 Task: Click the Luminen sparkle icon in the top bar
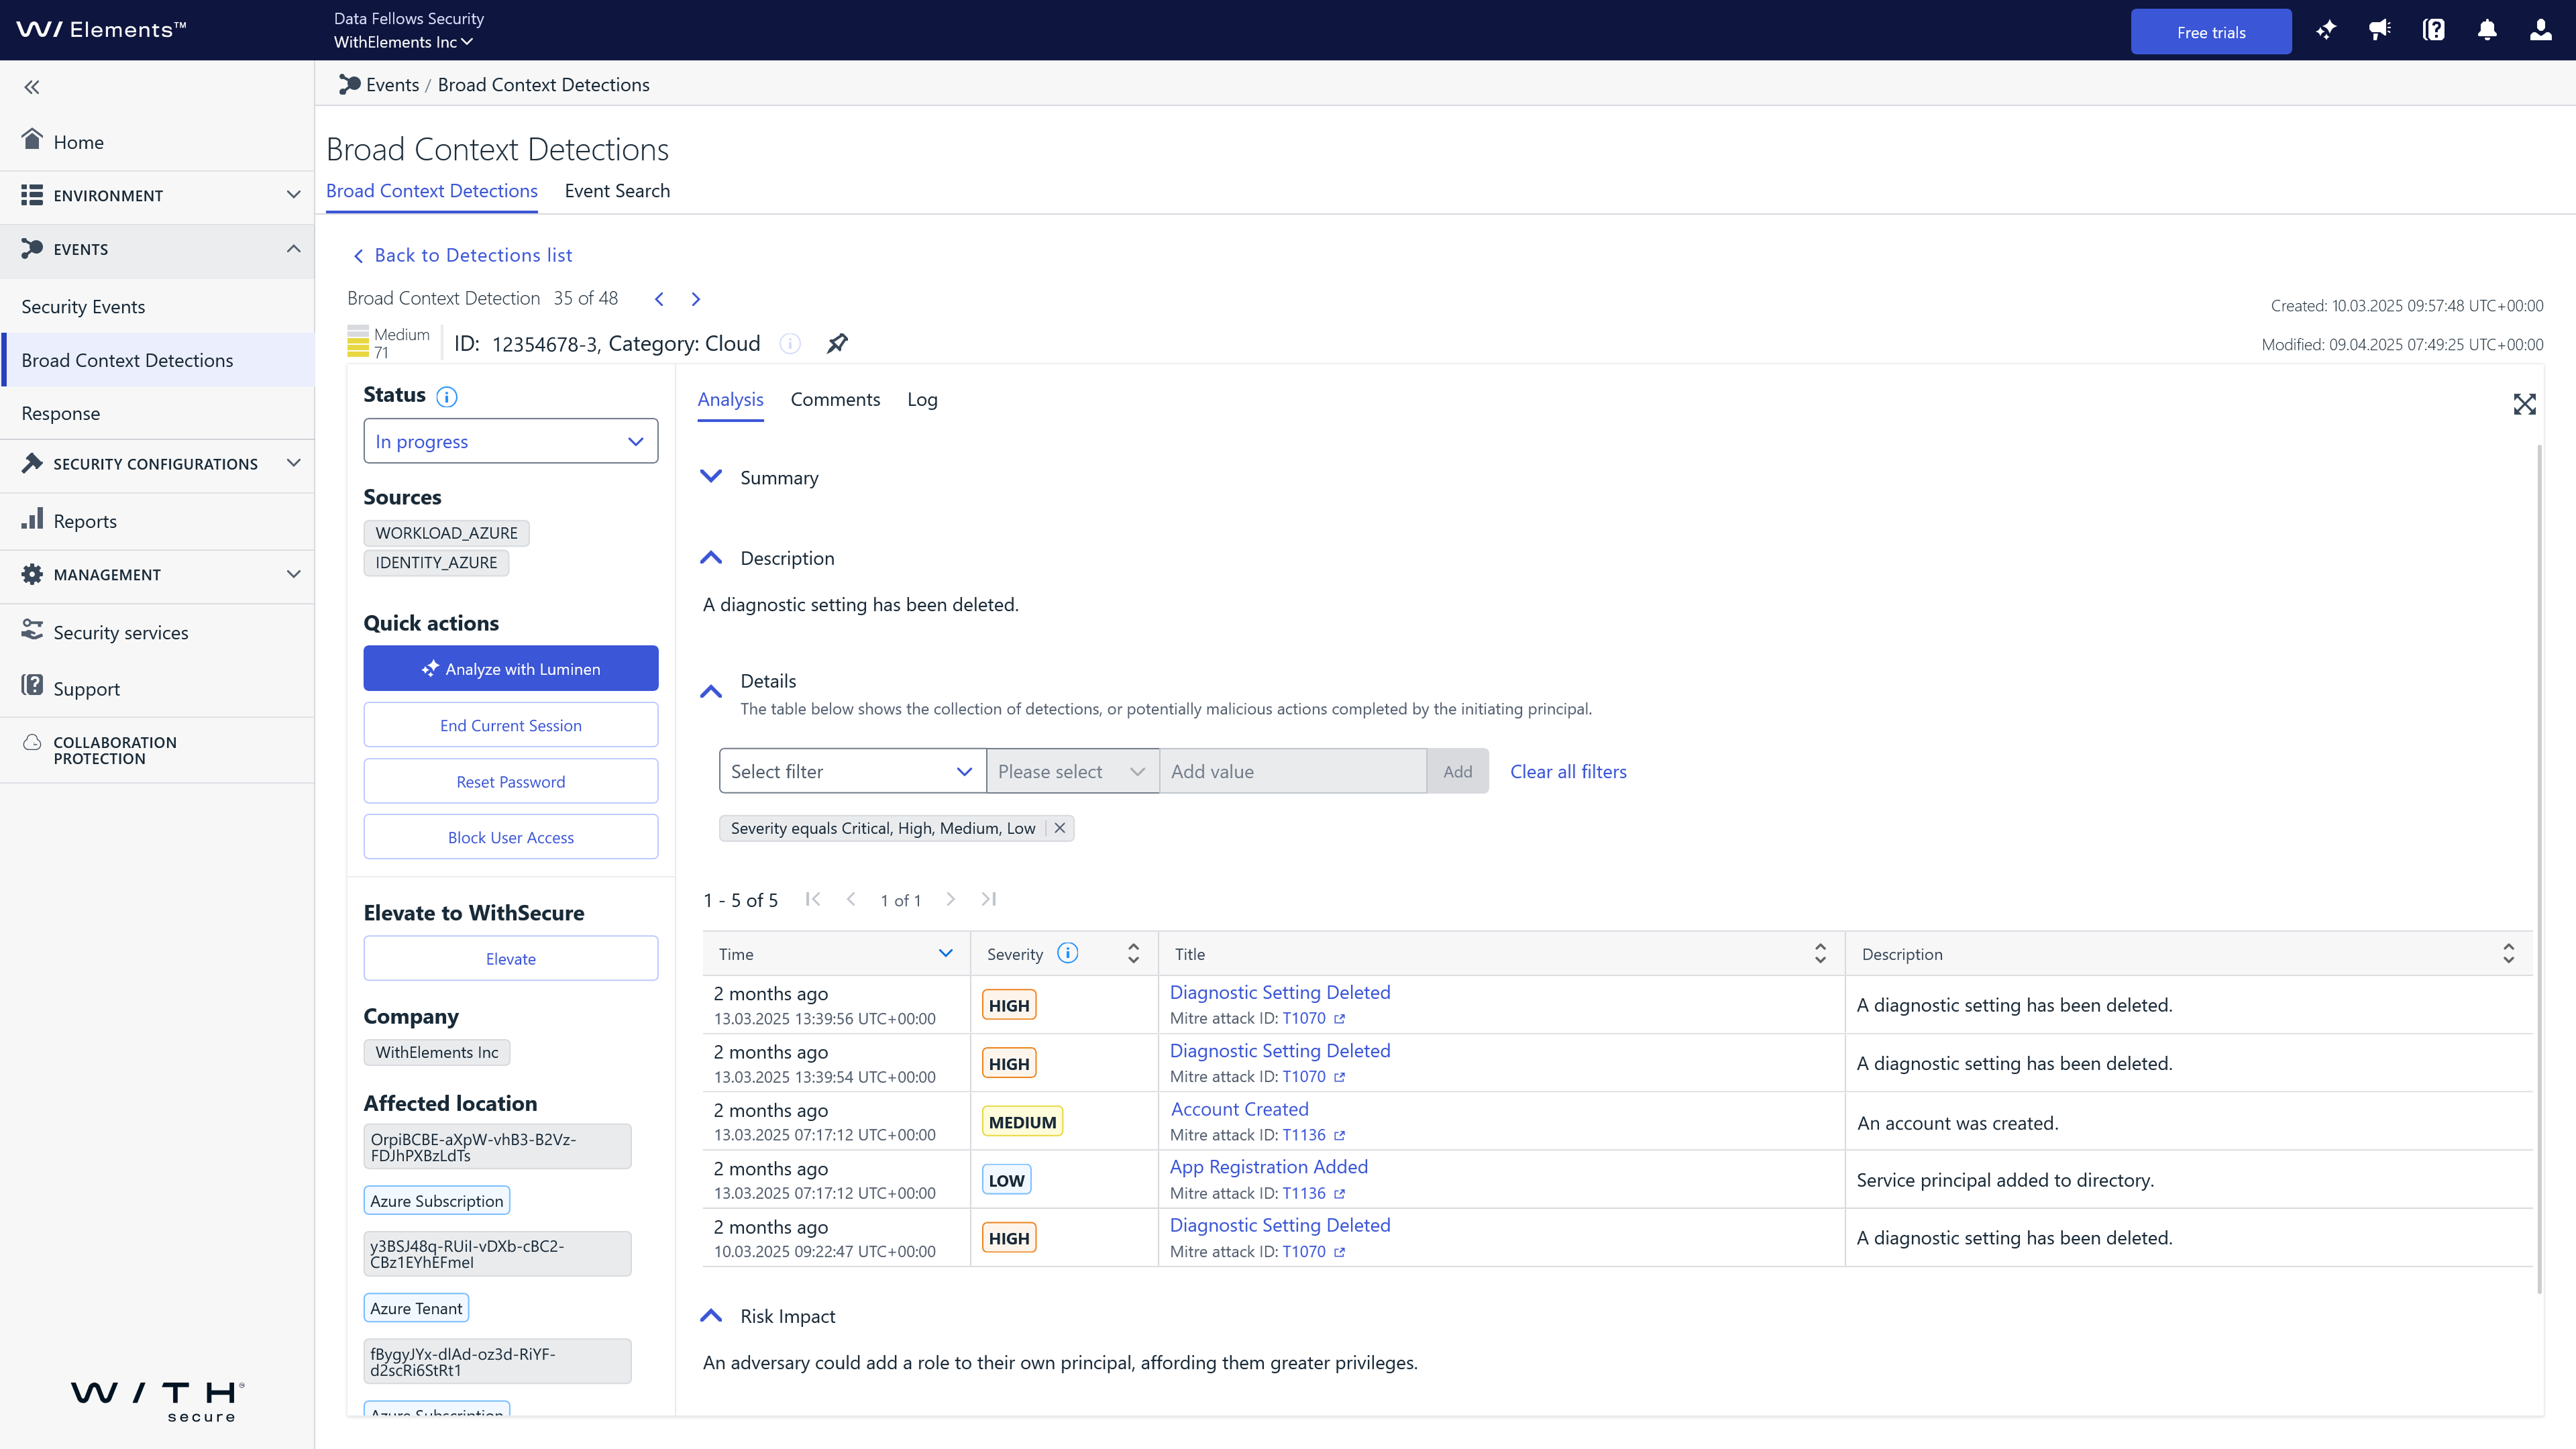tap(2326, 31)
